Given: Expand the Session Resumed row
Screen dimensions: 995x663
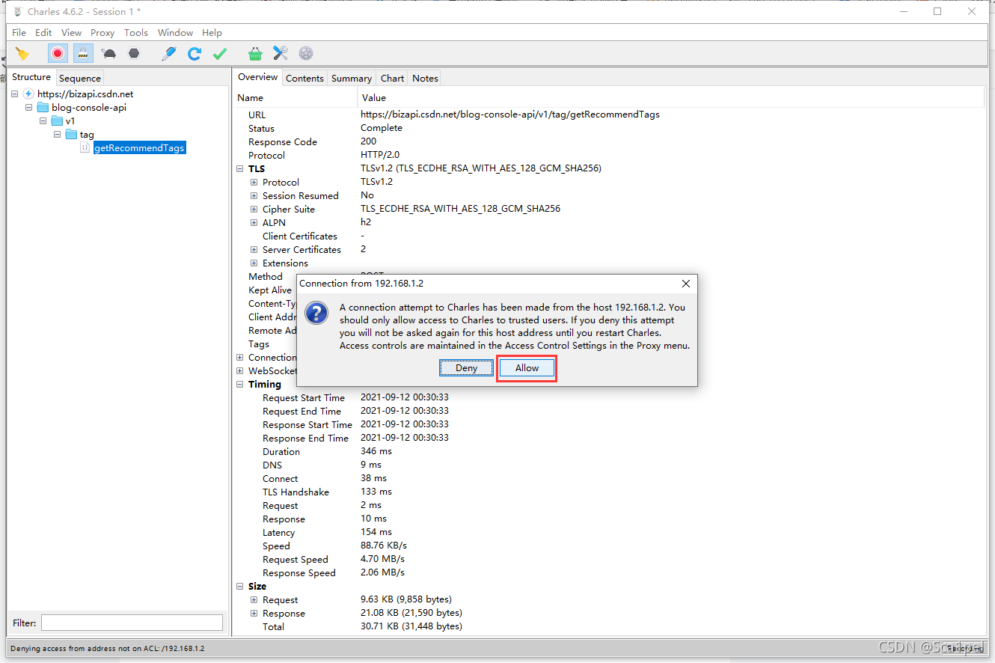Looking at the screenshot, I should pos(254,196).
